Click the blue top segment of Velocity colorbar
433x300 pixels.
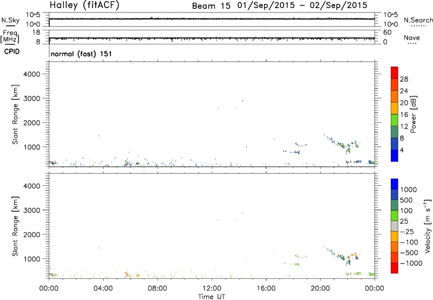(x=395, y=184)
